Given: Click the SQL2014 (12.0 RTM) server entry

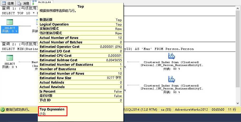Looking at the screenshot, I should tap(140, 109).
